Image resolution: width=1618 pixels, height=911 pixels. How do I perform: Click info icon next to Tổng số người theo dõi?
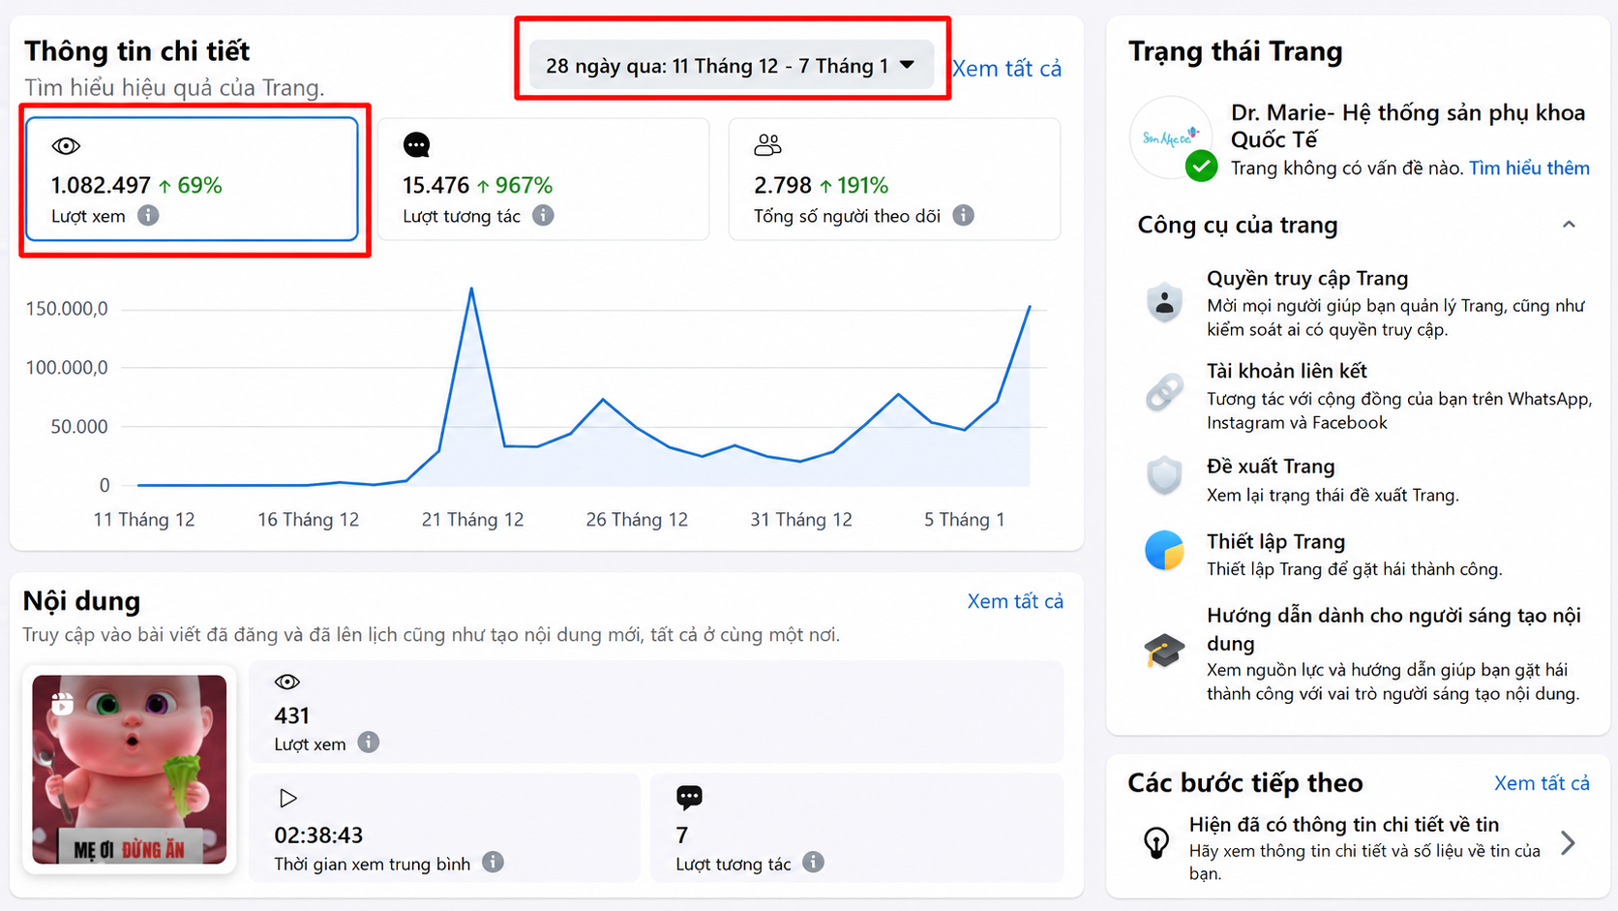point(963,215)
